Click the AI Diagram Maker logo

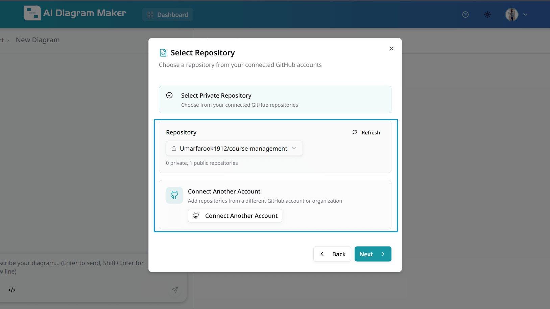(75, 13)
